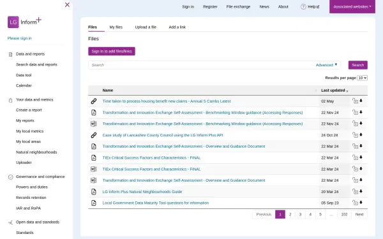Open File exchange from the top navigation
The height and width of the screenshot is (239, 383).
coord(238,6)
